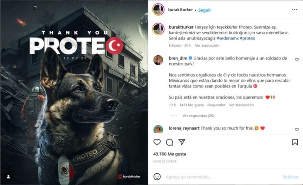Open the comment bubble icon
303x185 pixels.
point(169,143)
